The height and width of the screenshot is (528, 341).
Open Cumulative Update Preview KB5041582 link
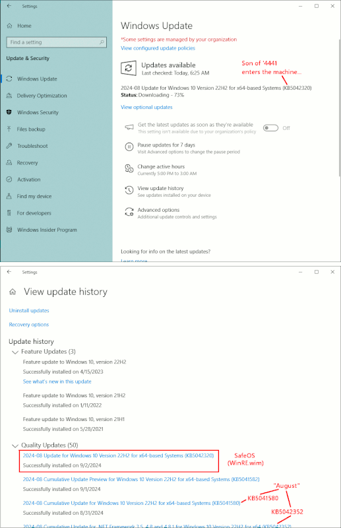click(x=141, y=479)
